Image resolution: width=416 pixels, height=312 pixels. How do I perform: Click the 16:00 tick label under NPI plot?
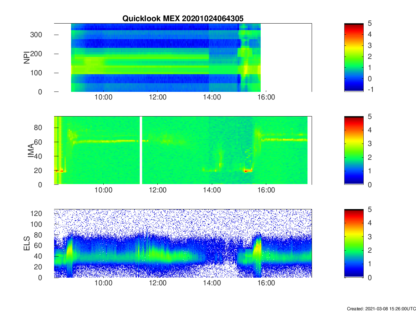coord(266,98)
